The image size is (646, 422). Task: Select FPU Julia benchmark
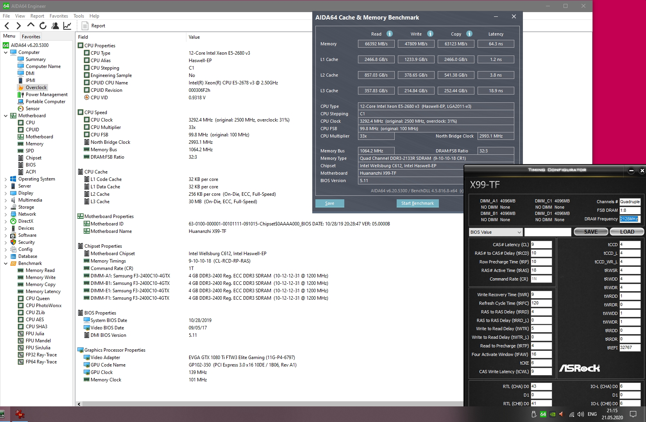click(35, 334)
